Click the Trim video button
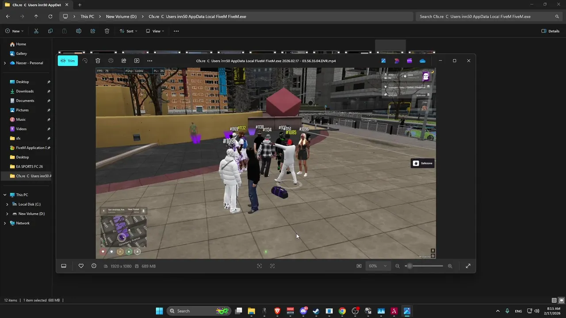 point(68,61)
